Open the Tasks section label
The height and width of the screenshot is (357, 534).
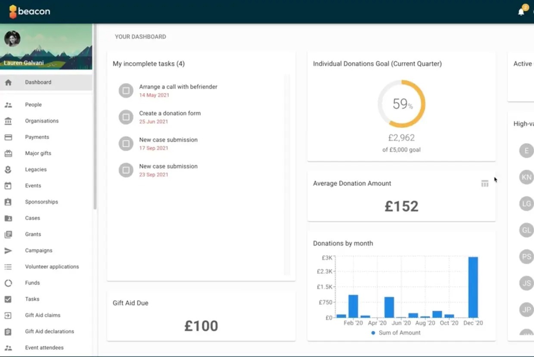[32, 299]
